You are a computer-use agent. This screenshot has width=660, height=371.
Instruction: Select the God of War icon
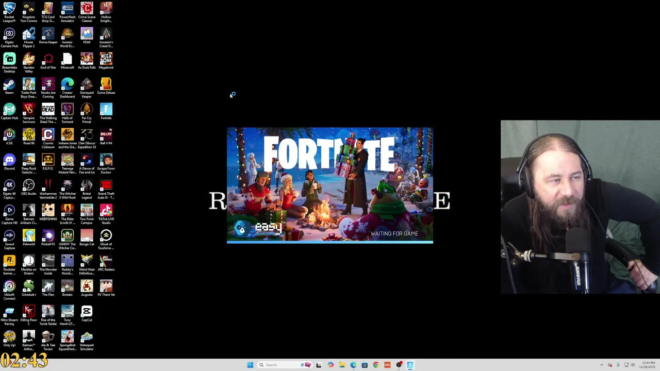(48, 61)
